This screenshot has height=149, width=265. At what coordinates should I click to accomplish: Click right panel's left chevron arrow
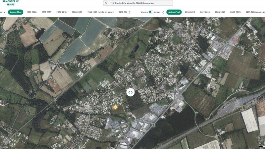(x=163, y=12)
